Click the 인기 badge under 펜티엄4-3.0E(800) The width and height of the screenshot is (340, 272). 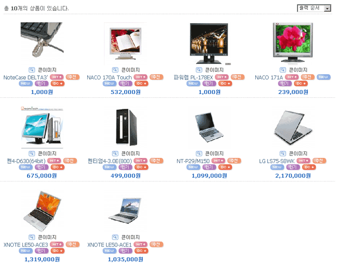pos(125,167)
